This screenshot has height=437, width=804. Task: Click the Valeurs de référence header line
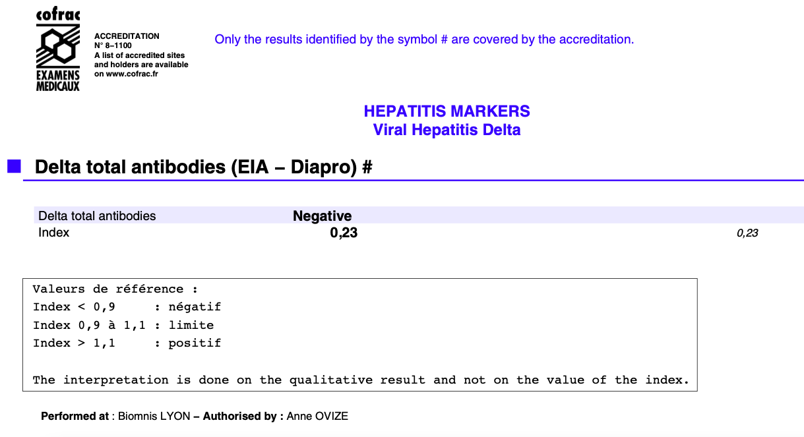pos(115,289)
